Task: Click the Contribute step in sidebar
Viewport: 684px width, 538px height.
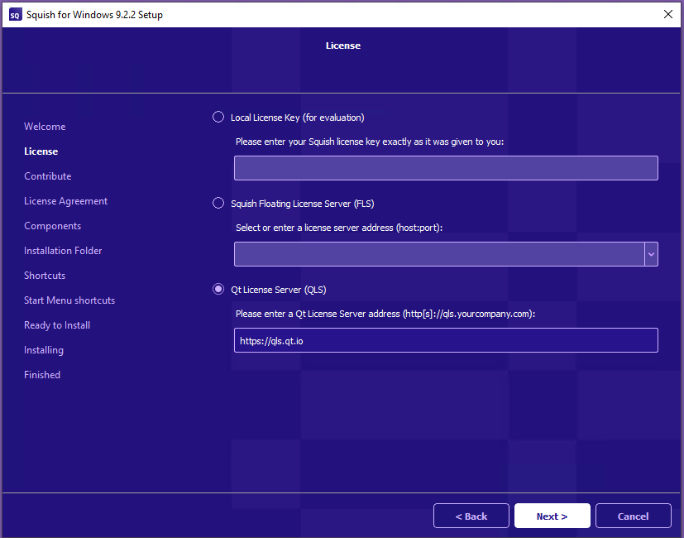Action: tap(47, 176)
